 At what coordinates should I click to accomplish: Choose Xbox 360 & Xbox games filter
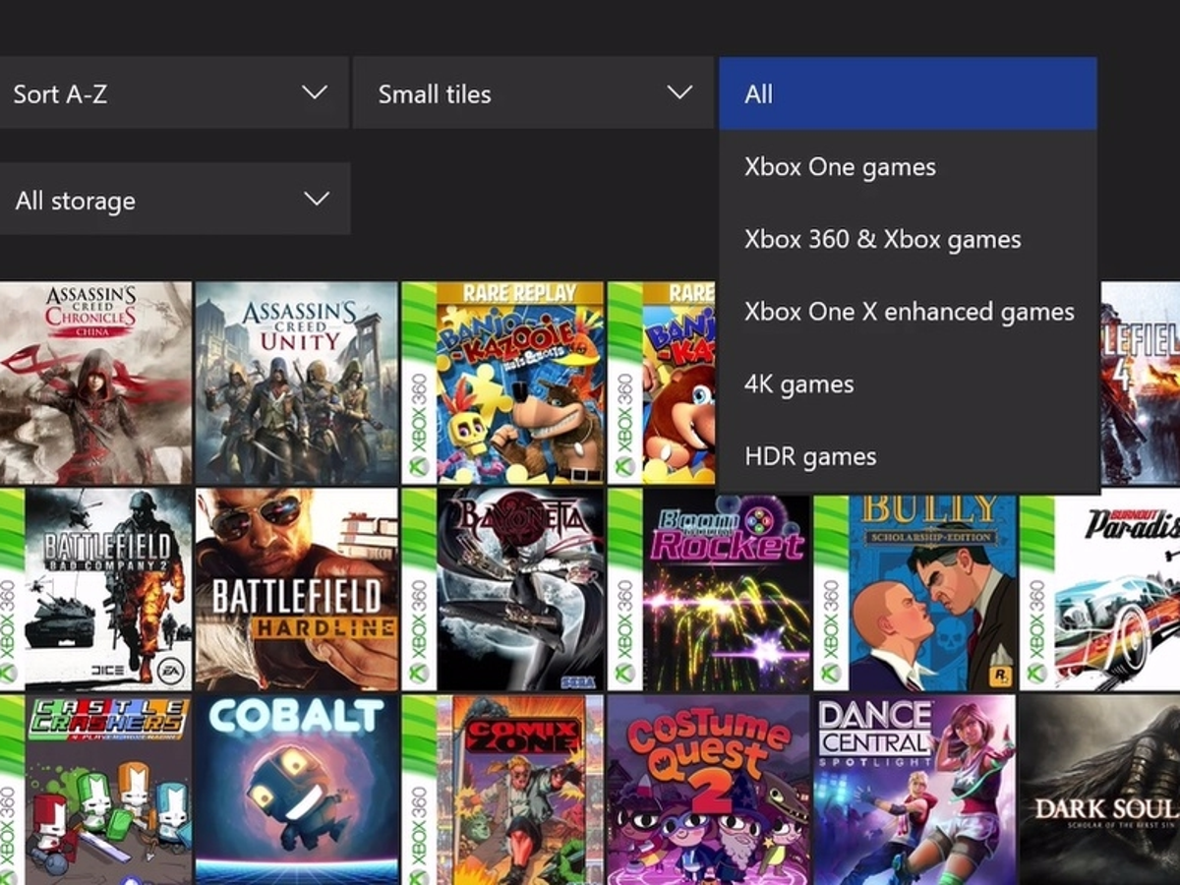click(x=908, y=239)
